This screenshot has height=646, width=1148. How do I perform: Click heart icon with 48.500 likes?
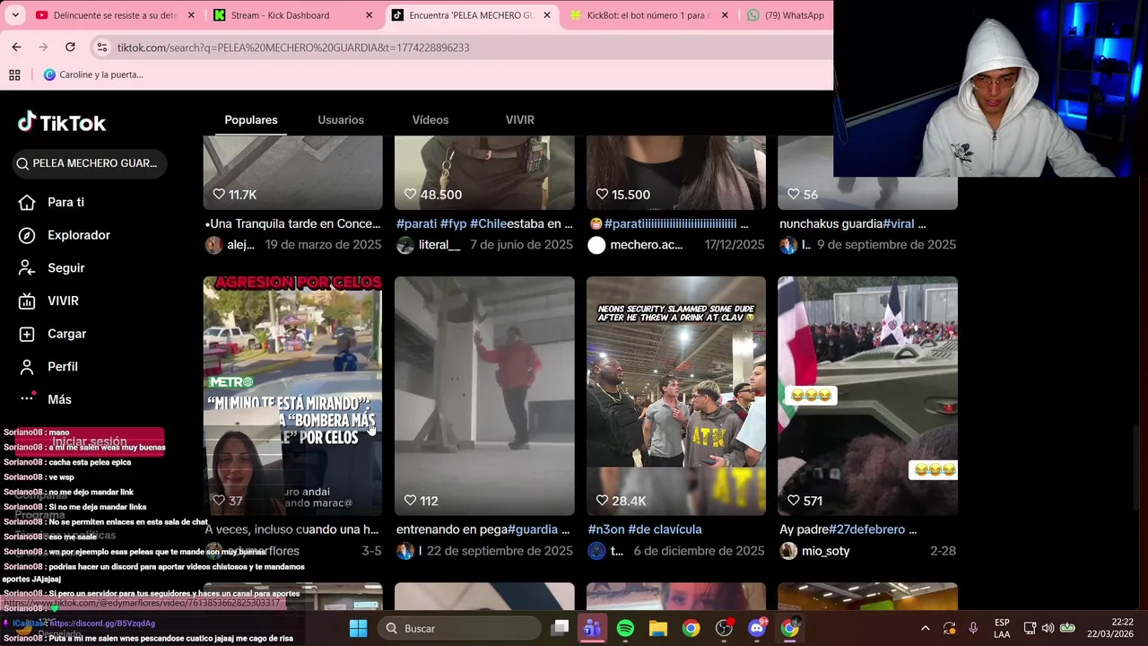coord(410,194)
